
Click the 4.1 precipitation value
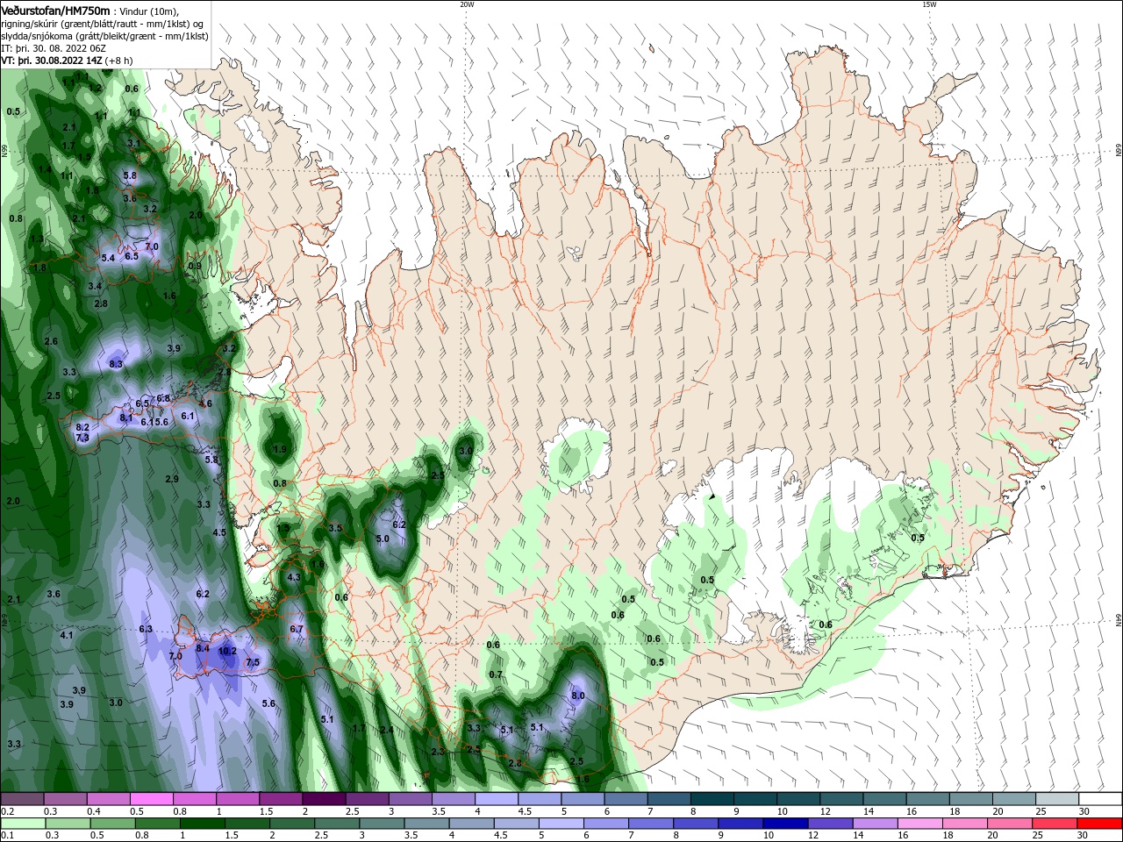click(67, 635)
